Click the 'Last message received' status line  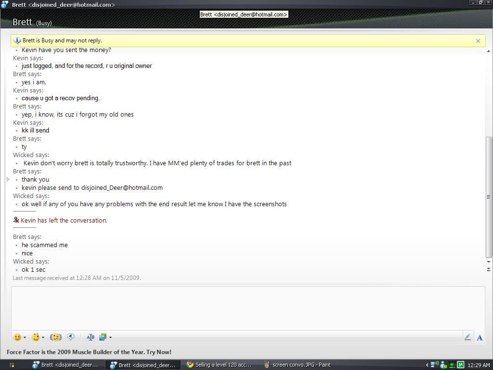pos(77,278)
